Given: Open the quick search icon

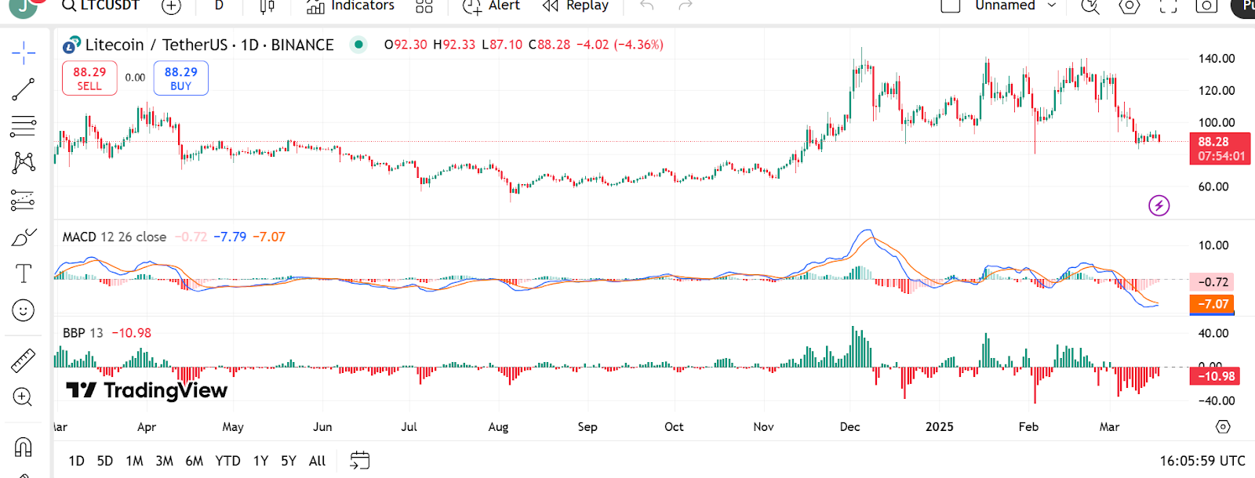Looking at the screenshot, I should 1090,6.
